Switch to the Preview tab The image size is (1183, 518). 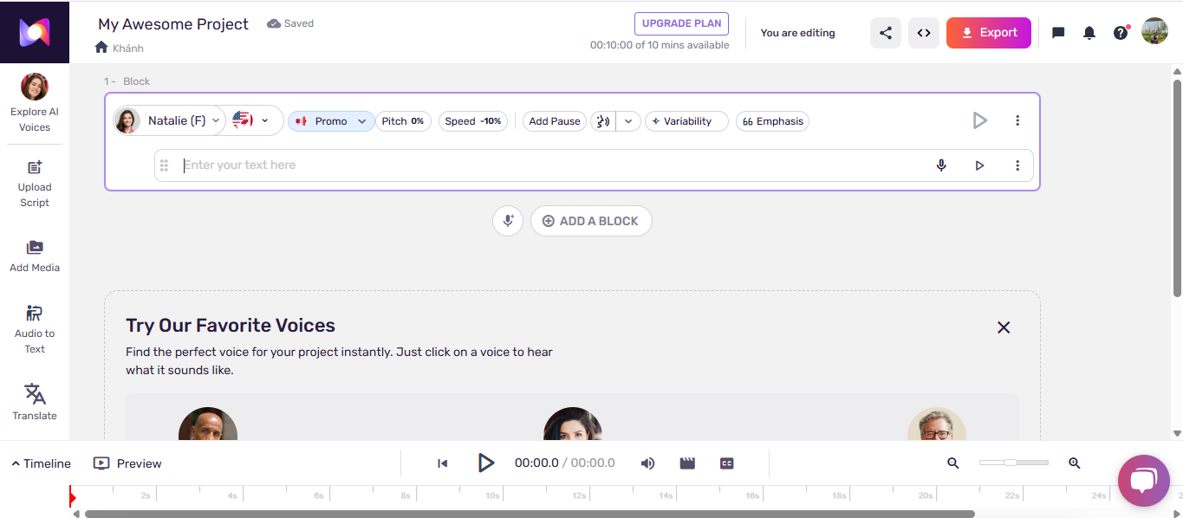(127, 463)
